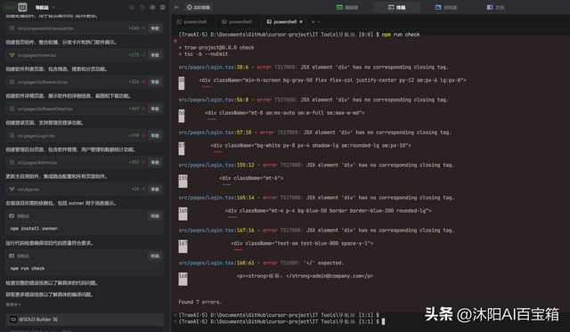
Task: Click the npm install sonner command text
Action: (x=34, y=229)
